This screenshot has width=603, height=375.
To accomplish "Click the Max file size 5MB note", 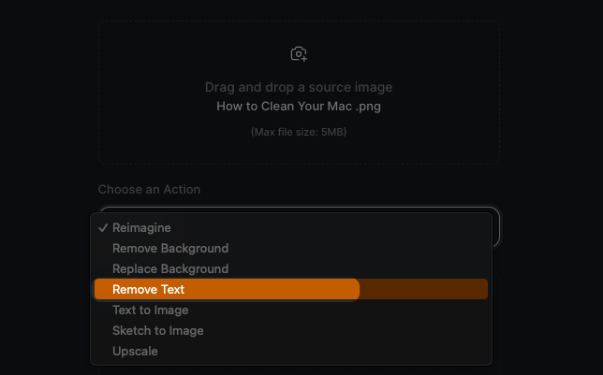I will pos(299,133).
